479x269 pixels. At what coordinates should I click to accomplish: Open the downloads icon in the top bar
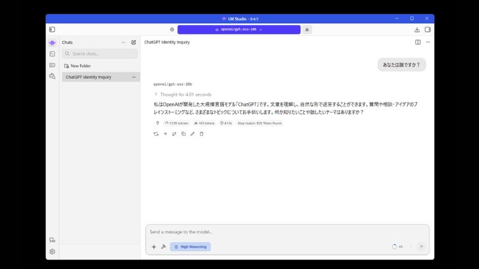tap(417, 29)
